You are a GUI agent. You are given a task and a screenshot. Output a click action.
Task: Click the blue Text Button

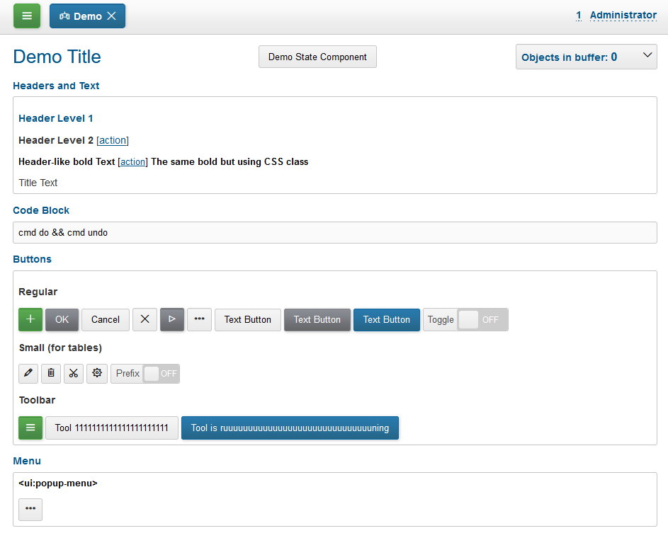(386, 319)
